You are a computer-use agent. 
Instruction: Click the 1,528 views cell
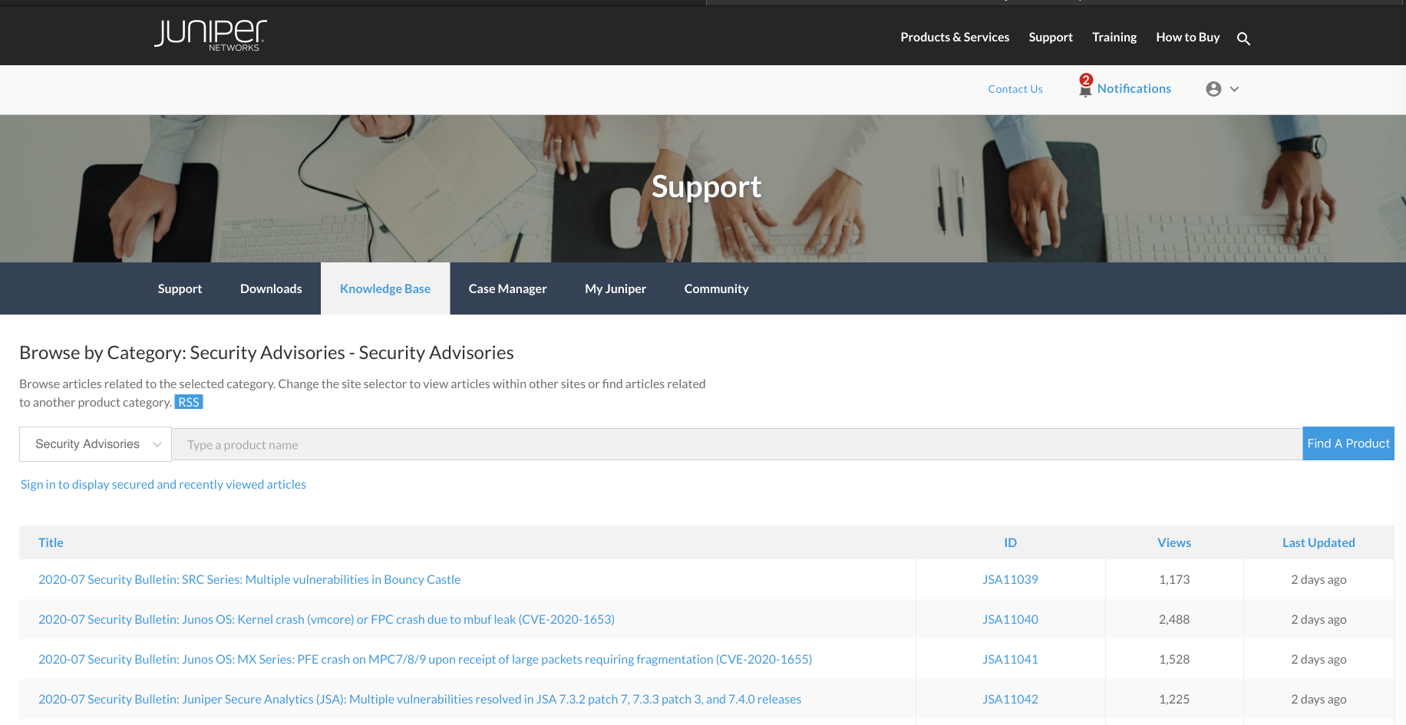point(1174,659)
